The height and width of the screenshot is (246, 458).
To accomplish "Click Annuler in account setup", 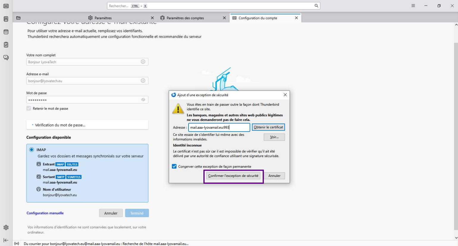I will click(111, 213).
